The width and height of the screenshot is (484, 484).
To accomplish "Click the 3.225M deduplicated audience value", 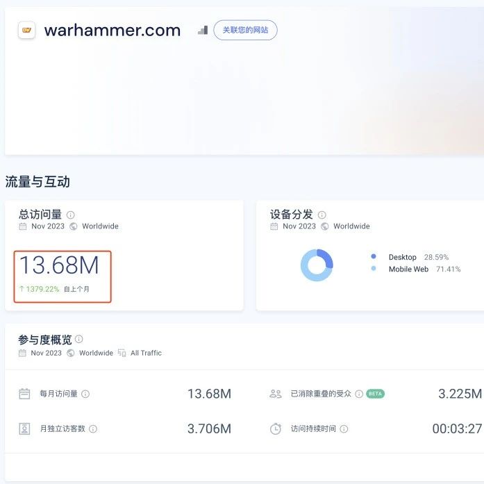I will pyautogui.click(x=460, y=394).
